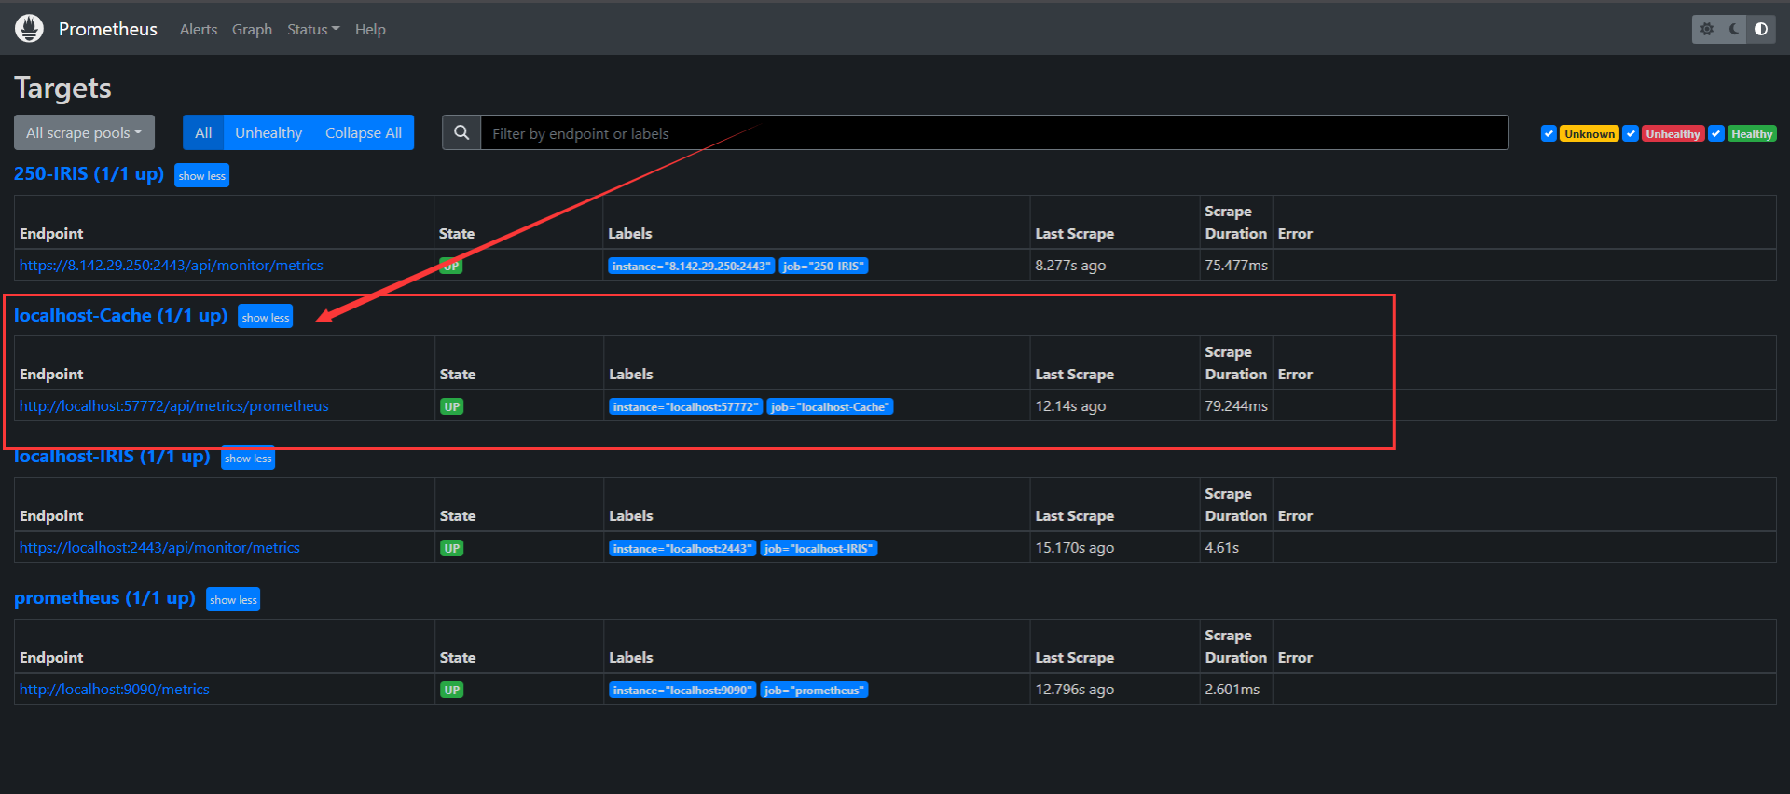Open localhost-IRIS (1/1 up) pool heading
This screenshot has width=1790, height=794.
click(112, 457)
